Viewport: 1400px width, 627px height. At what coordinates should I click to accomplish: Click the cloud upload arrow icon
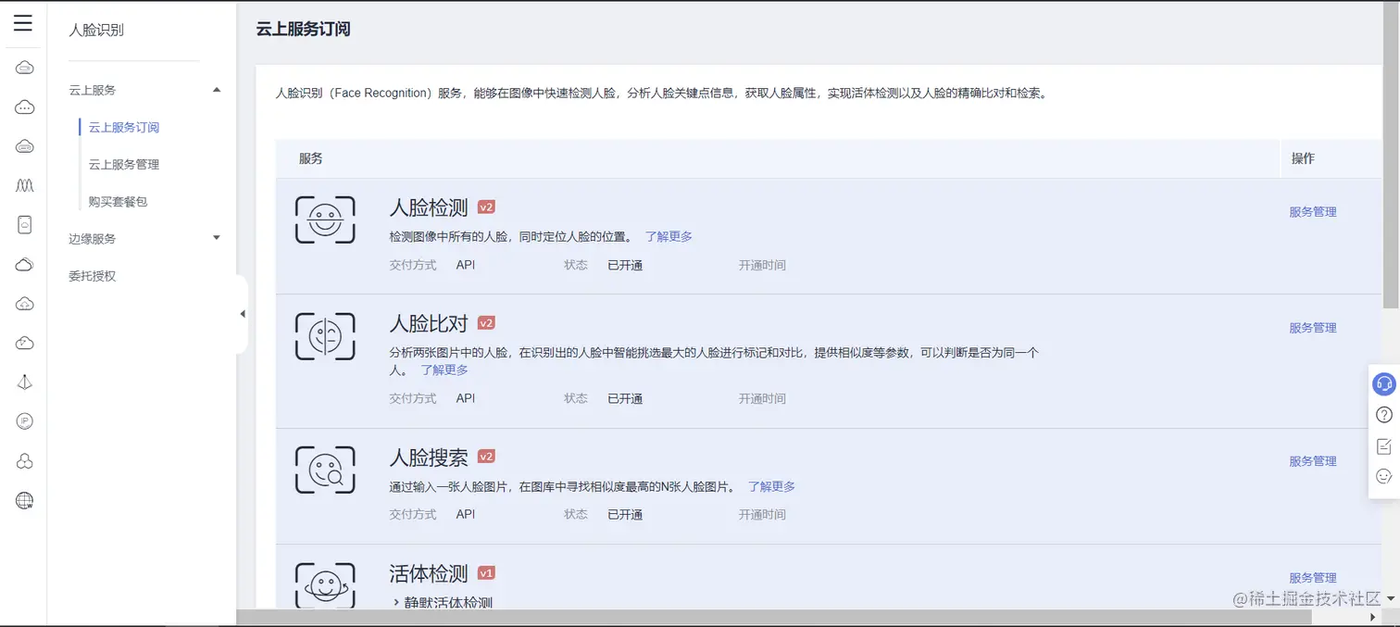click(x=25, y=304)
